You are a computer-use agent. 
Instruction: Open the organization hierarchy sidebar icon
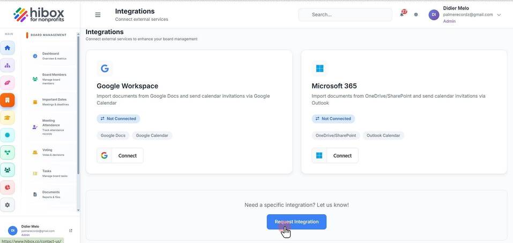(7, 65)
